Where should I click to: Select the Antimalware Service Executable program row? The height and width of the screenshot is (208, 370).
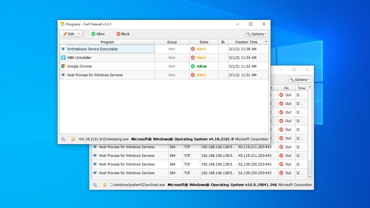coord(164,49)
